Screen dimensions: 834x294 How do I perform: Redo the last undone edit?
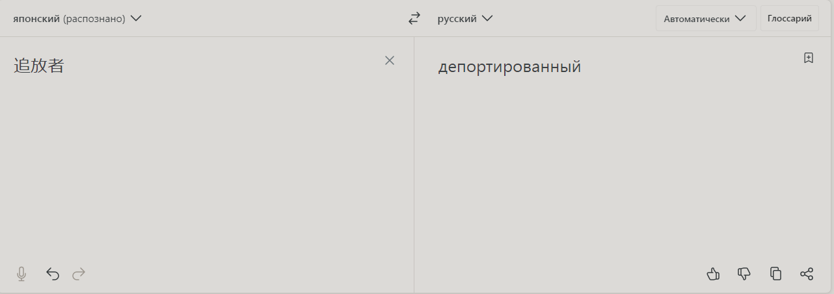79,274
